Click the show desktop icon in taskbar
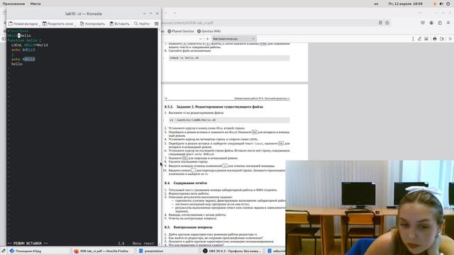 [x=3, y=251]
